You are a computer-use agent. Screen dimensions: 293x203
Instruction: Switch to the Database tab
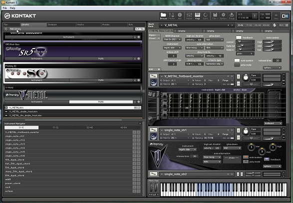(52, 24)
